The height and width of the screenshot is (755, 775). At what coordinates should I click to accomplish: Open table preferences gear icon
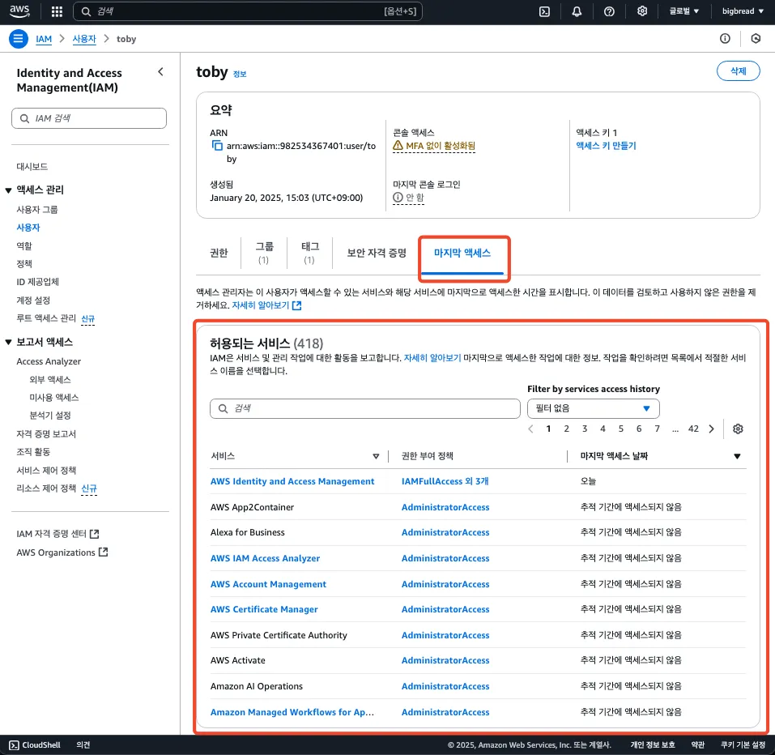pyautogui.click(x=738, y=429)
